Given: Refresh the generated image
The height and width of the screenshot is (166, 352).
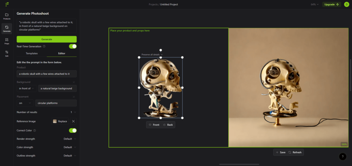Looking at the screenshot, I should (295, 152).
